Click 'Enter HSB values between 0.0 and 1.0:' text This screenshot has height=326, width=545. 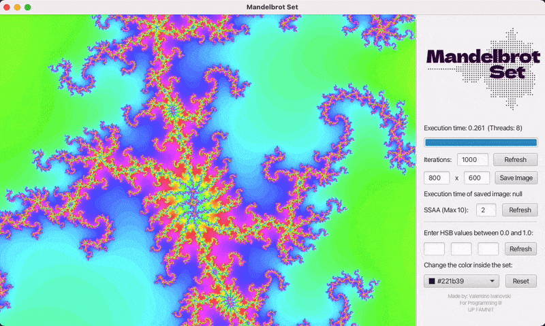[478, 233]
